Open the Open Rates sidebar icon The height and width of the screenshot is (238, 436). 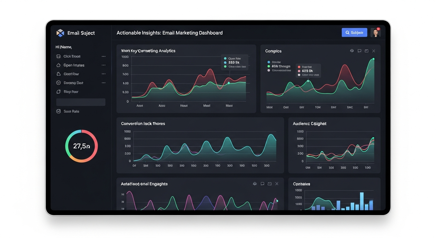(59, 65)
